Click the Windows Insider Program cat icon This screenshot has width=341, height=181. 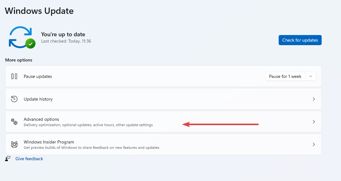14,144
